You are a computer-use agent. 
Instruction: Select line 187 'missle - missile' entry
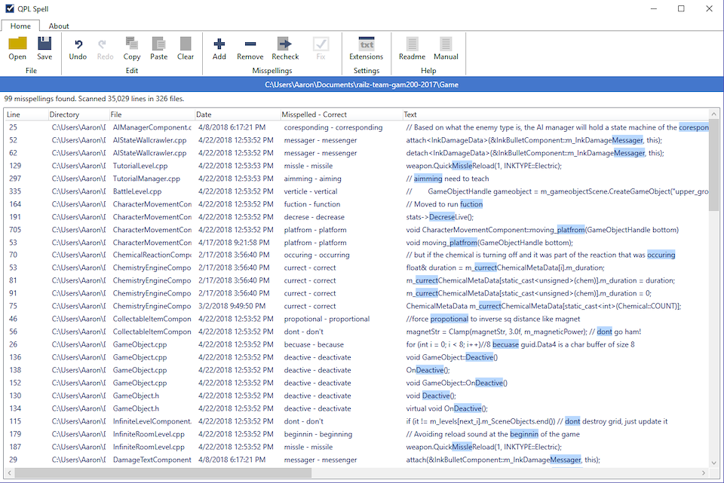point(308,447)
